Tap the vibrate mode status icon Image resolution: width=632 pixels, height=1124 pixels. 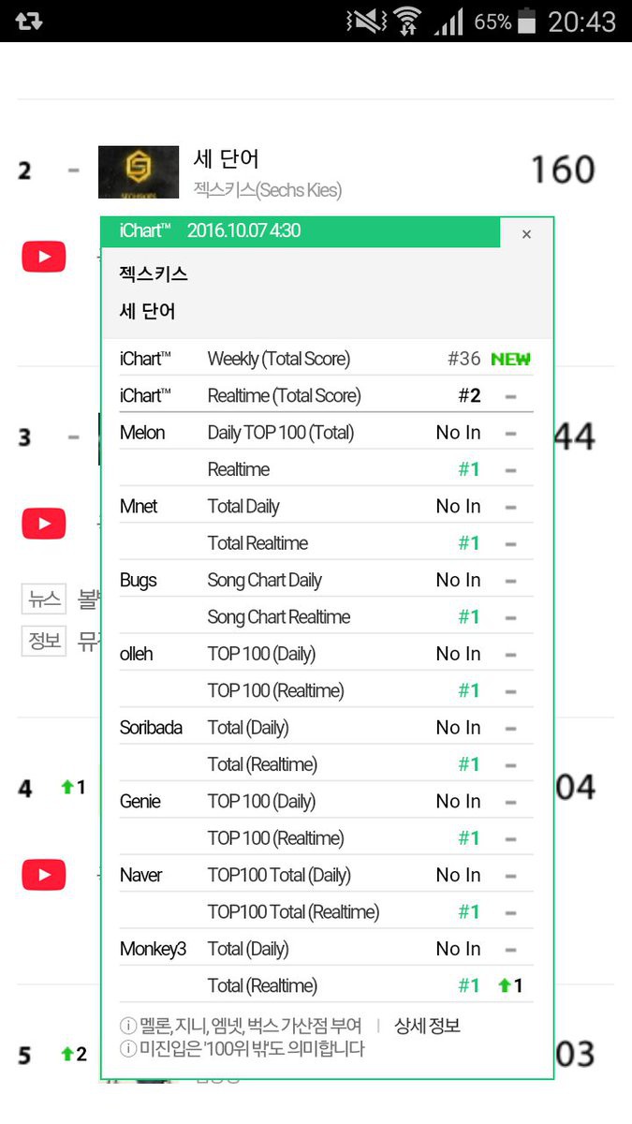364,21
